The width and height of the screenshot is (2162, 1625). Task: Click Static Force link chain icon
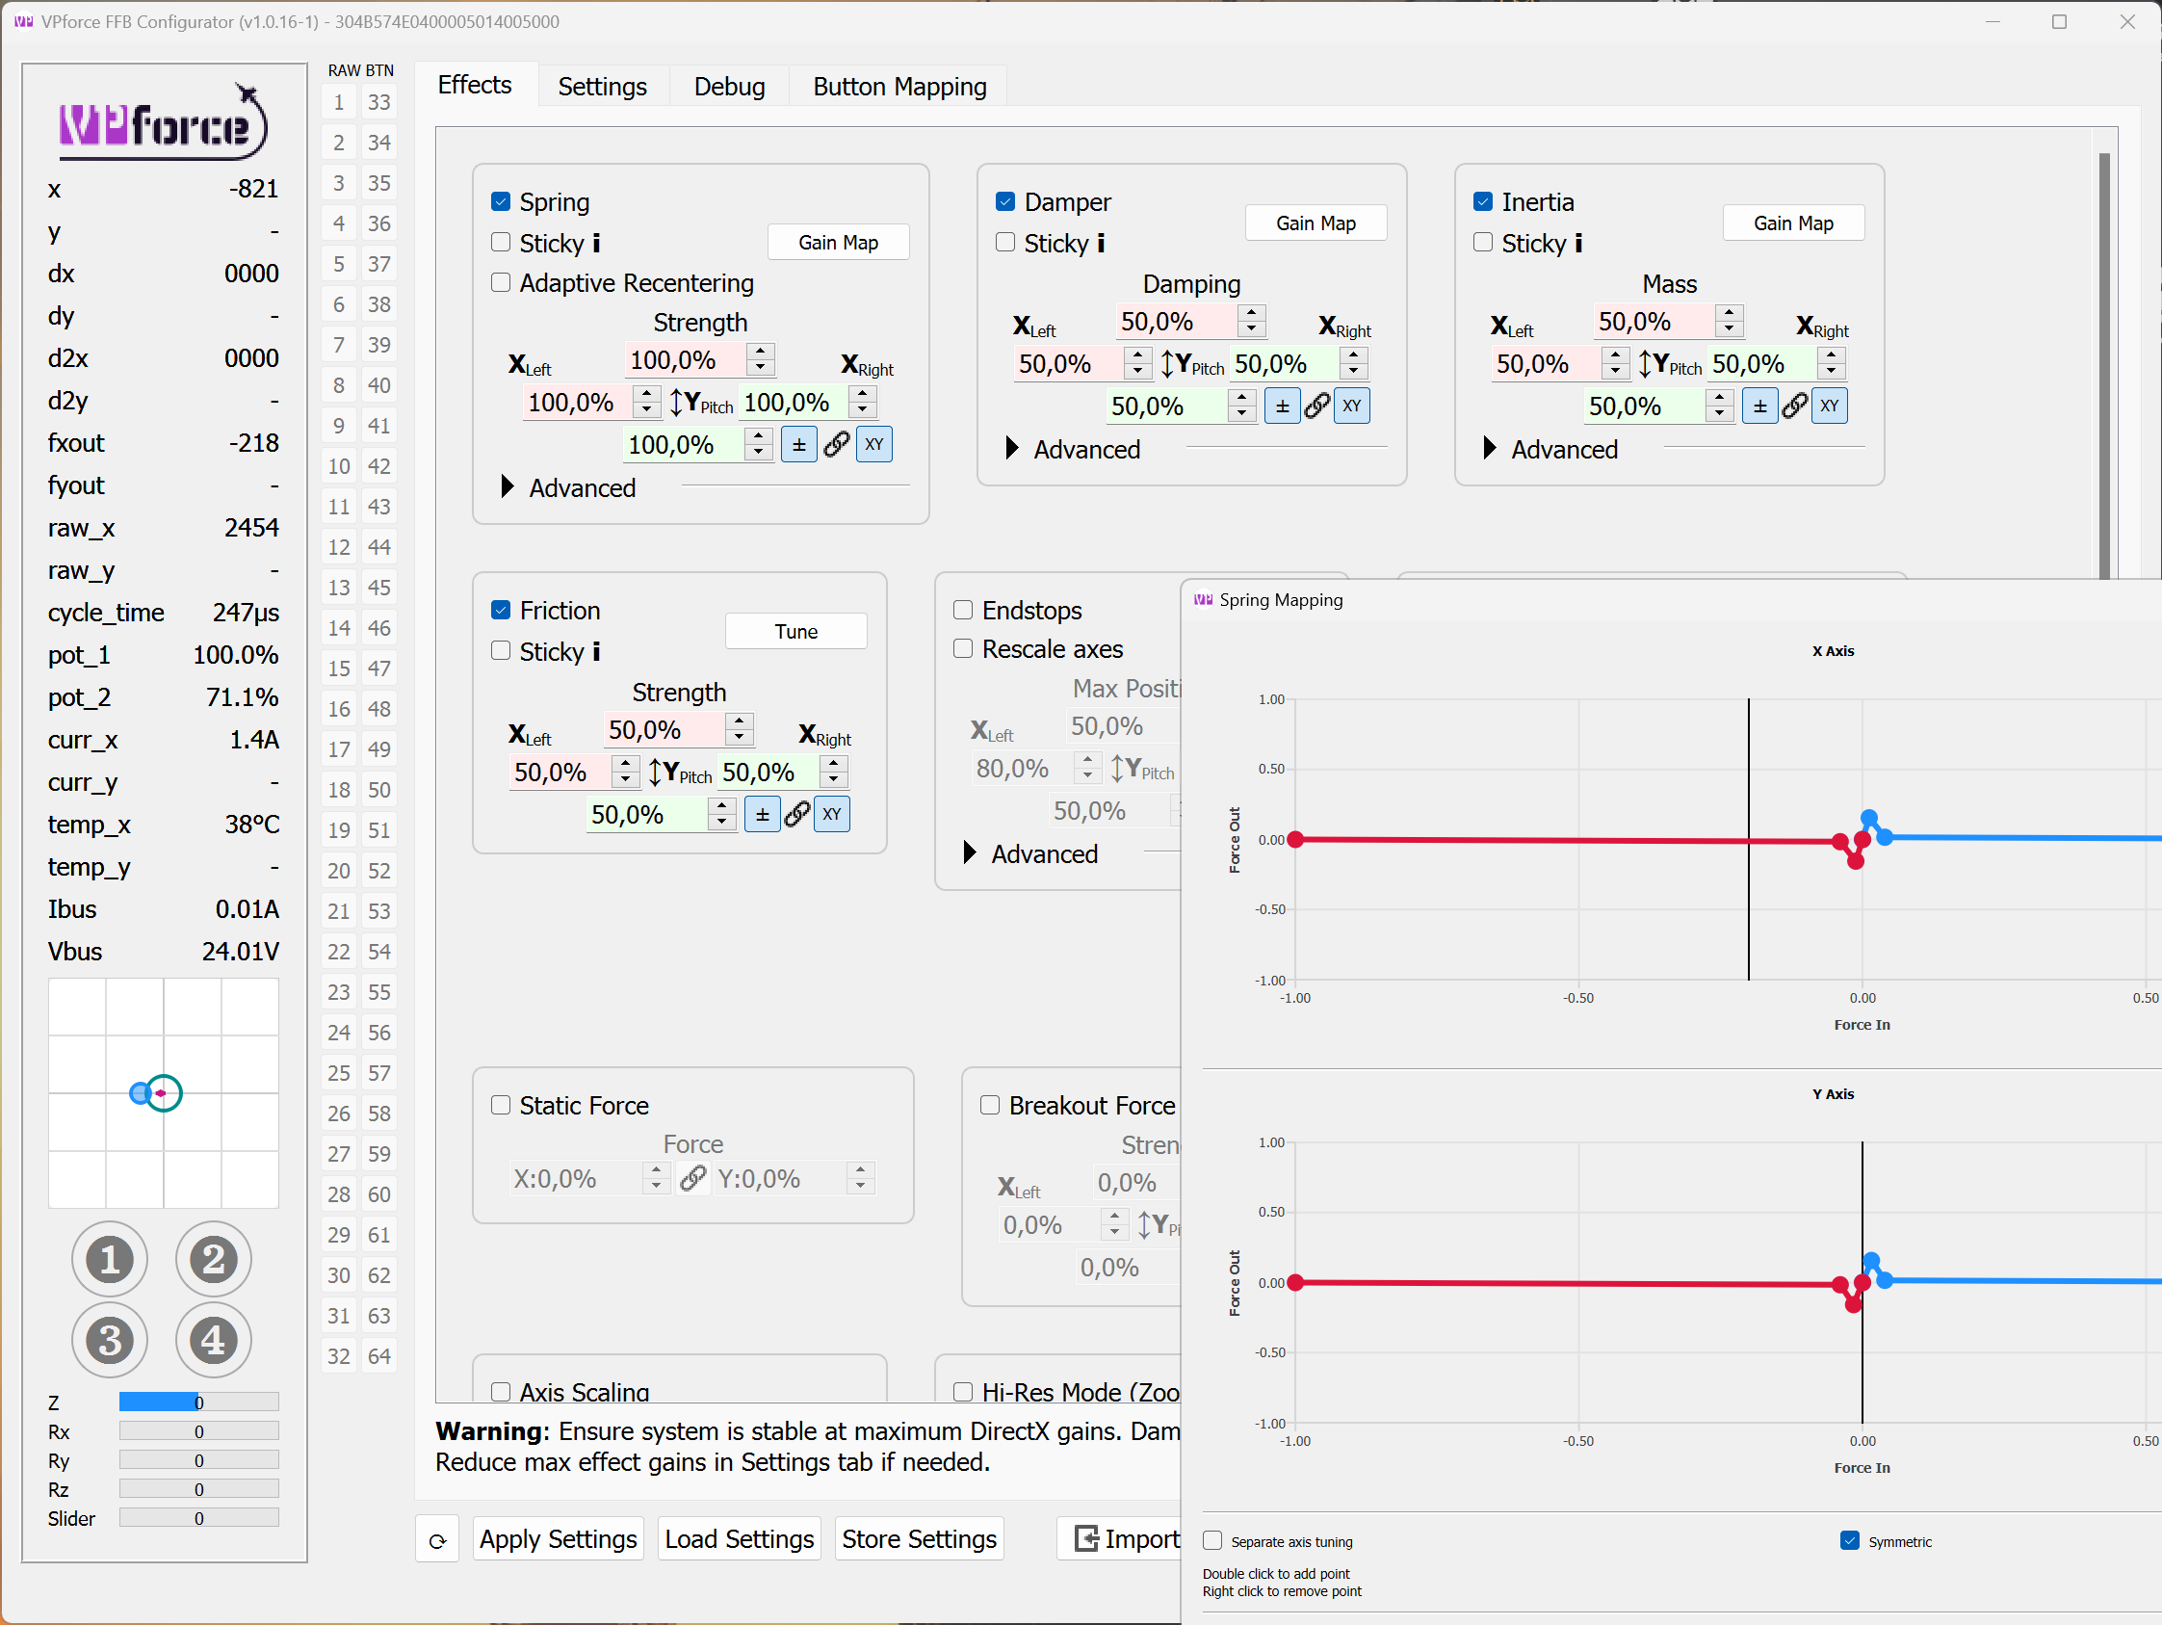[x=693, y=1177]
